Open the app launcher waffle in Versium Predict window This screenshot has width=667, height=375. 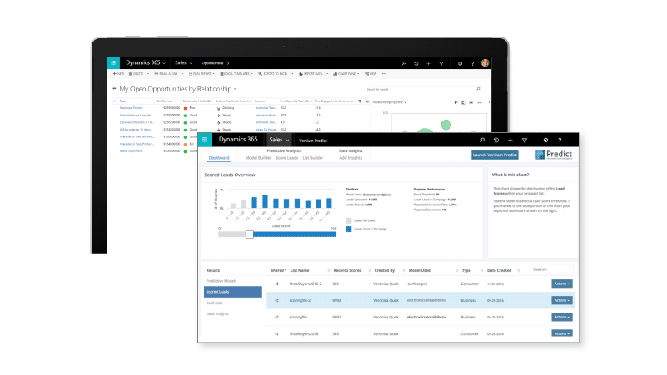pos(205,140)
